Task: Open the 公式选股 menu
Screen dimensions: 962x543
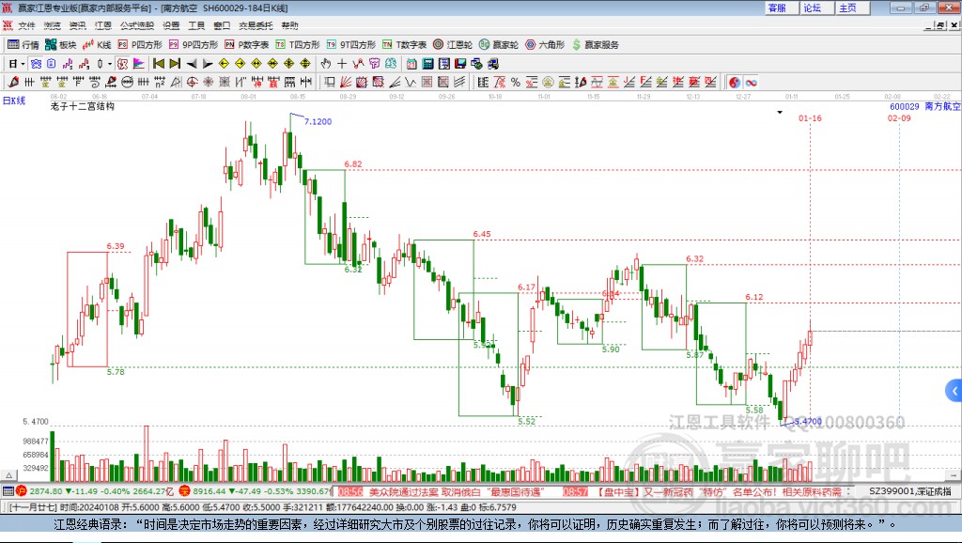Action: [x=137, y=25]
